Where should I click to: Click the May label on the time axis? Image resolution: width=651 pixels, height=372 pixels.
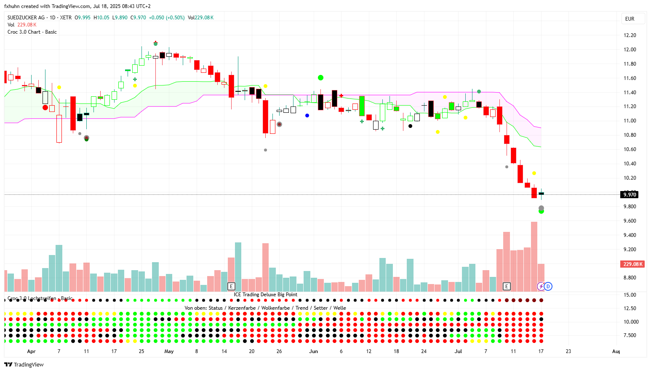(x=169, y=351)
